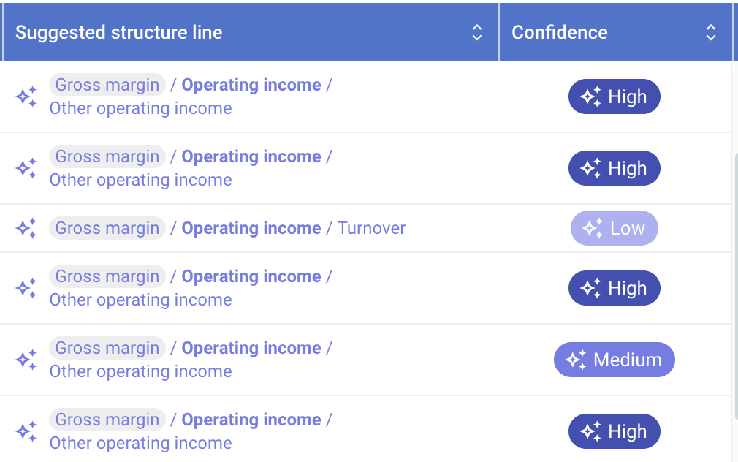Click the sparkle icon in the second row
Image resolution: width=738 pixels, height=462 pixels.
[26, 168]
